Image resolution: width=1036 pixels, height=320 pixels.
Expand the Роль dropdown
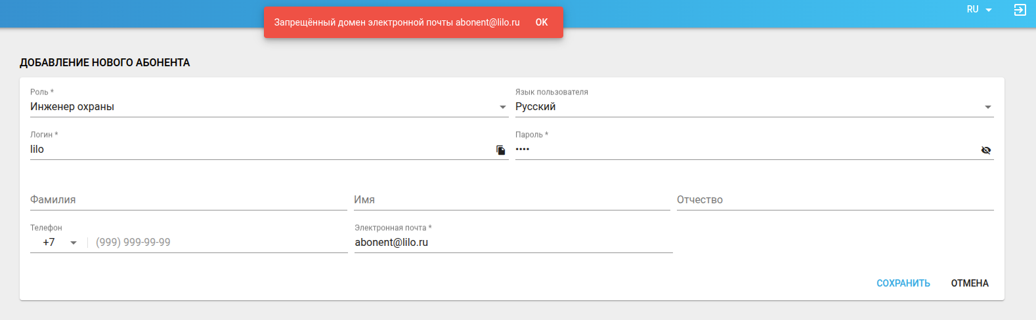coord(502,107)
